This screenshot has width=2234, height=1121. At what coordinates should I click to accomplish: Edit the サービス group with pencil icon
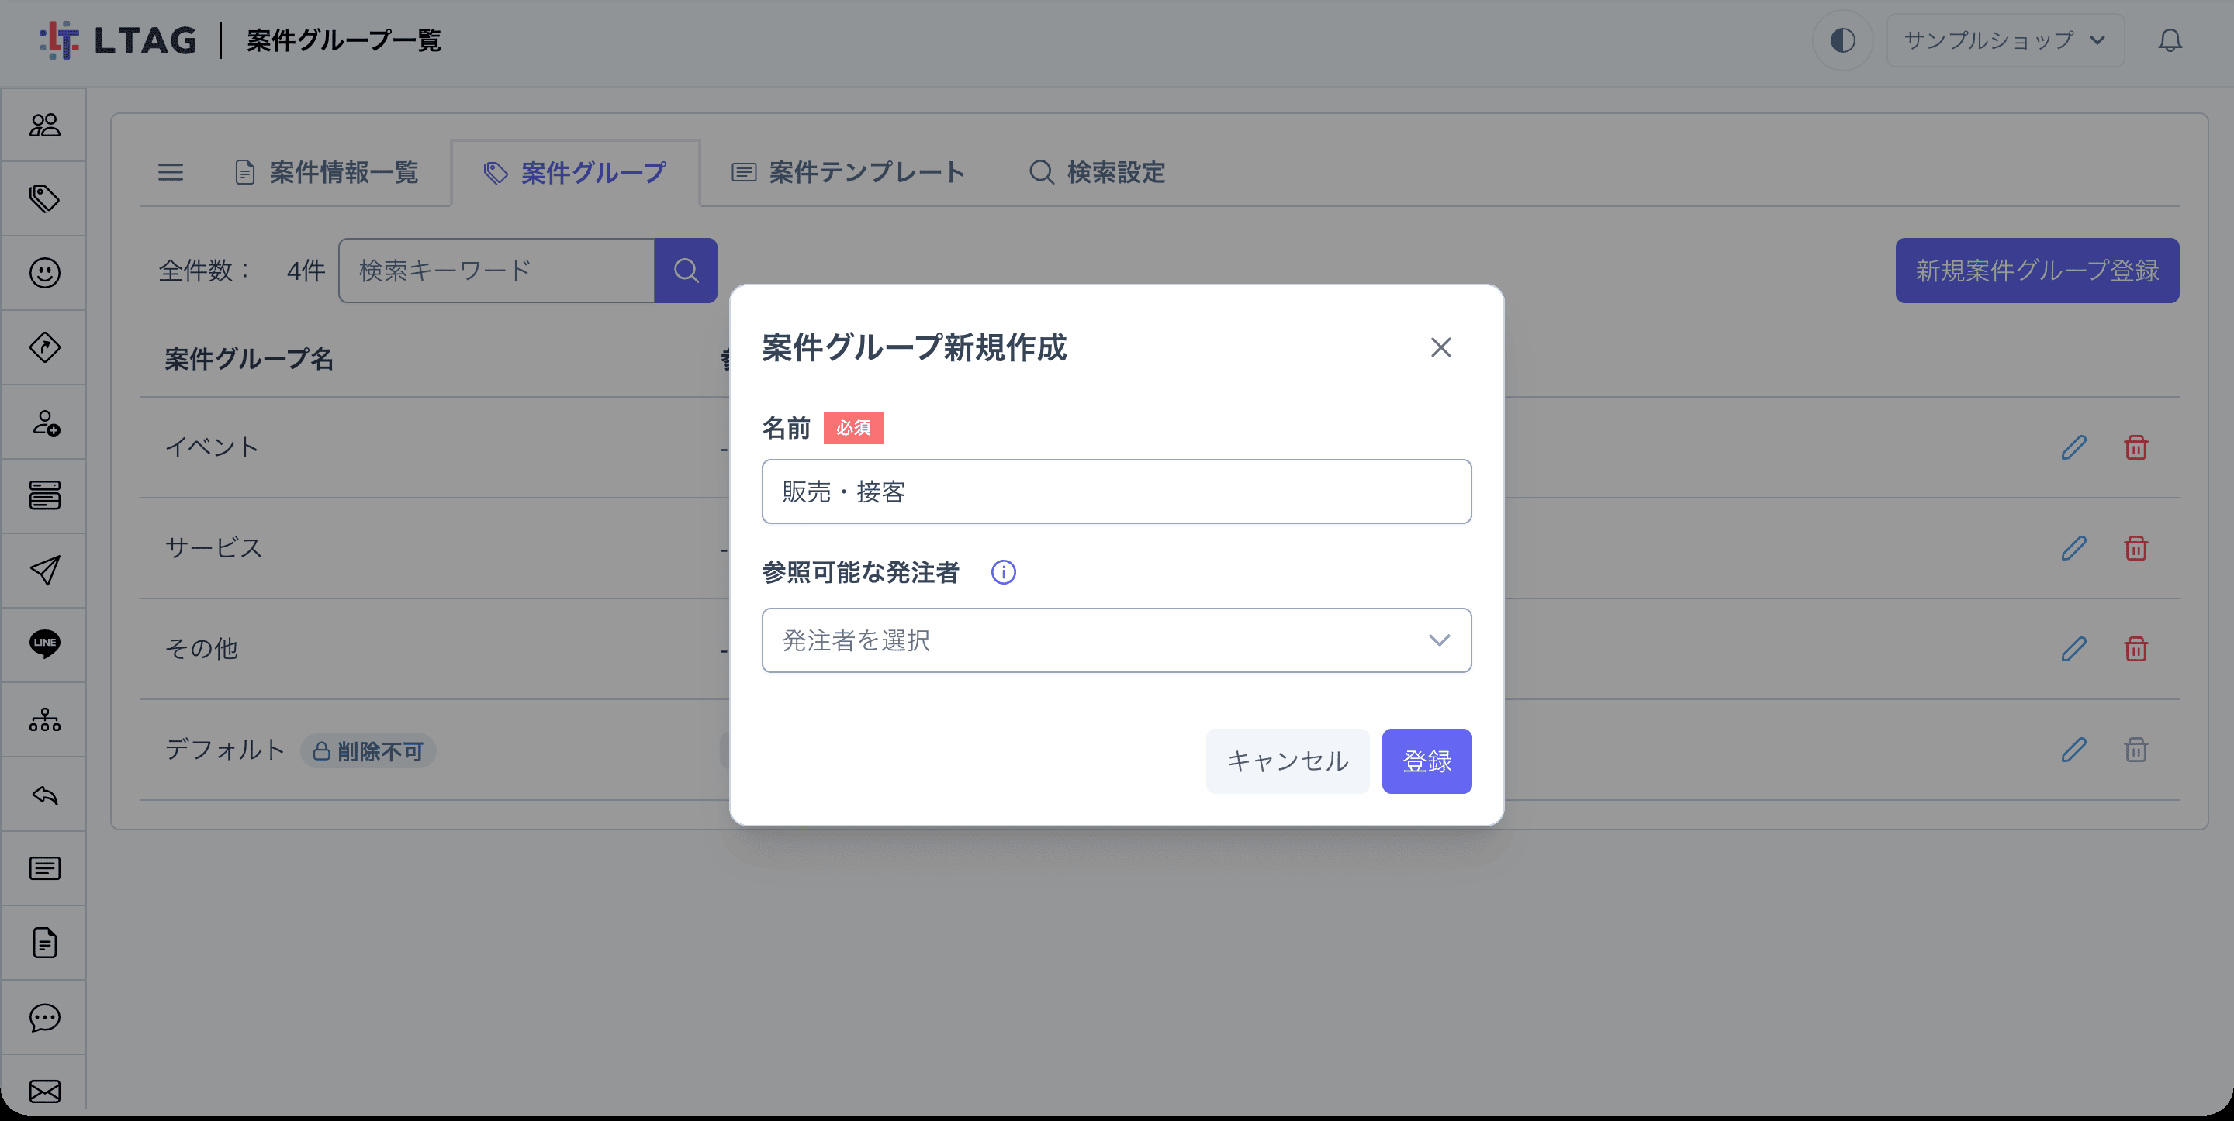click(2073, 548)
